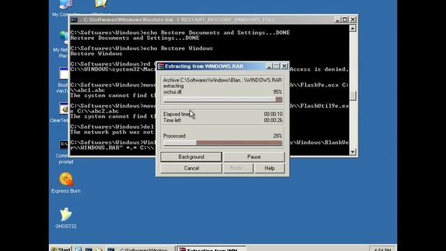This screenshot has height=251, width=446.
Task: Pause the WINDOWS.RAR extraction
Action: (x=254, y=157)
